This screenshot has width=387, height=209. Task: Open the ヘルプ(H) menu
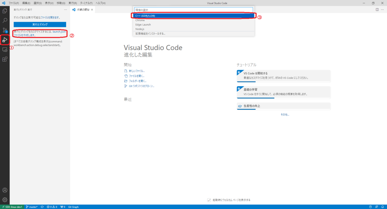[x=101, y=3]
